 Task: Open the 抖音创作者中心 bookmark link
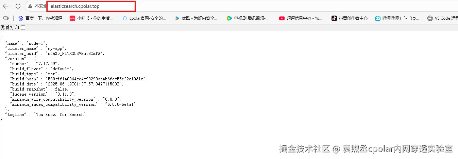[353, 18]
